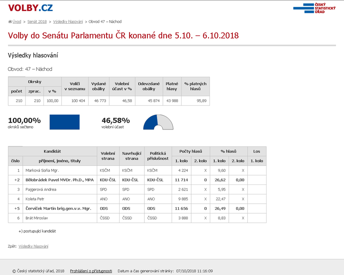Click the 46,58% volební účast figure
This screenshot has height=275, width=344.
click(x=116, y=122)
